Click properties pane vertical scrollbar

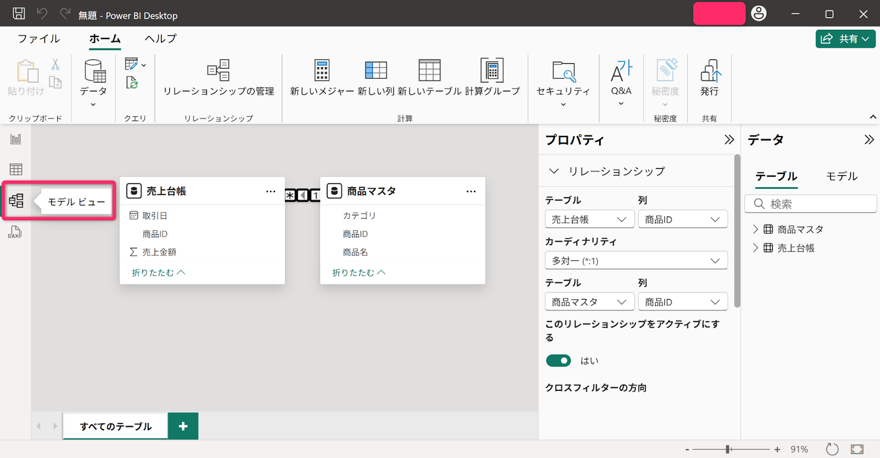tap(737, 231)
